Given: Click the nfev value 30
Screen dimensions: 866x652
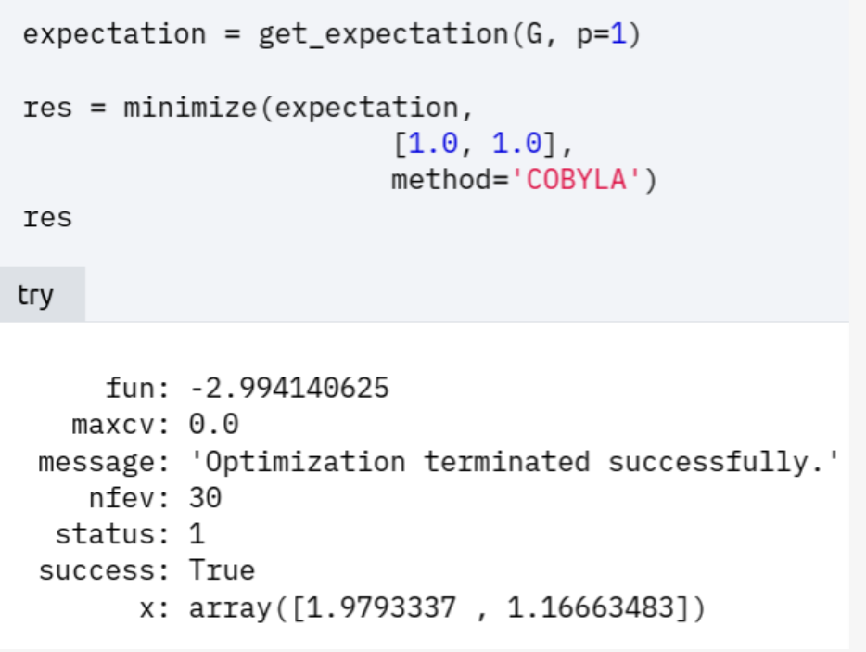Looking at the screenshot, I should pyautogui.click(x=206, y=498).
